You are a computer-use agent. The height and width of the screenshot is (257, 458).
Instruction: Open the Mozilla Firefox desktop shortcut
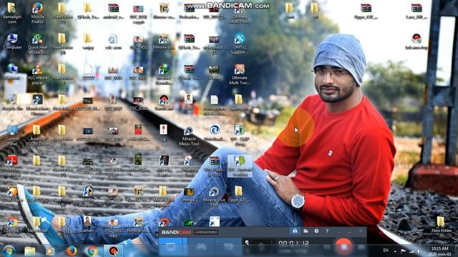(x=38, y=13)
